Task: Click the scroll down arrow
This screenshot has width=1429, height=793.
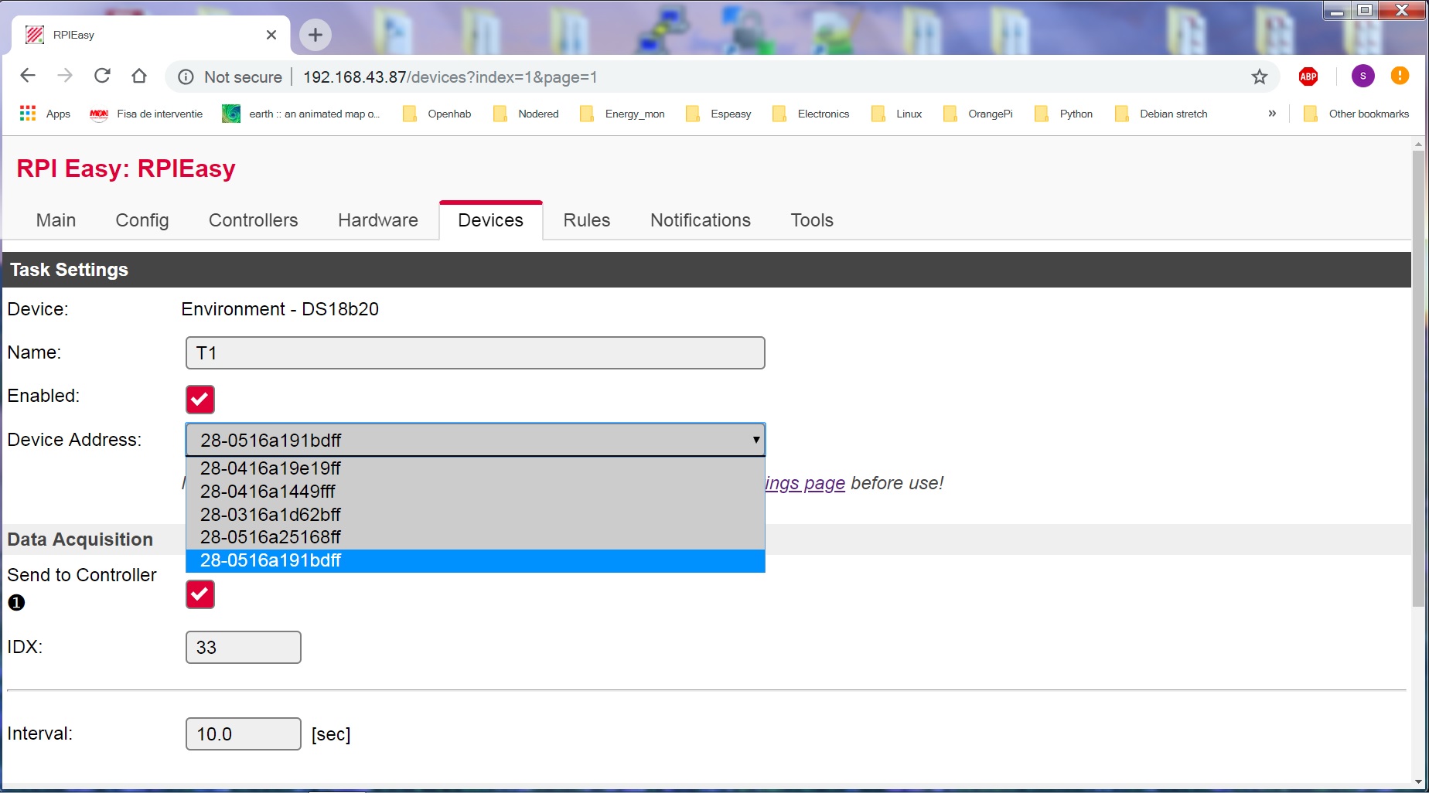Action: tap(1418, 781)
